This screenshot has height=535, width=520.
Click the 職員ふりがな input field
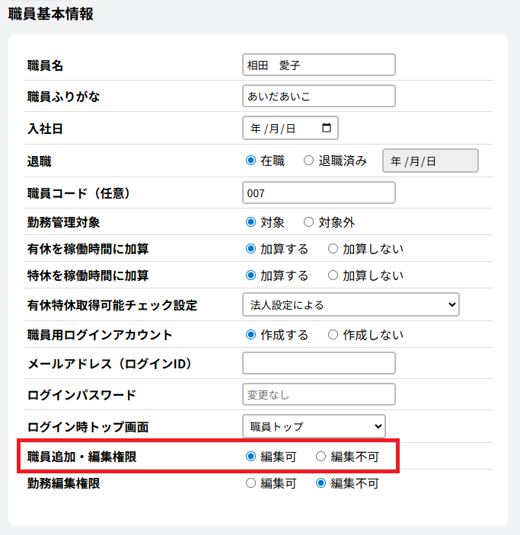pyautogui.click(x=318, y=97)
